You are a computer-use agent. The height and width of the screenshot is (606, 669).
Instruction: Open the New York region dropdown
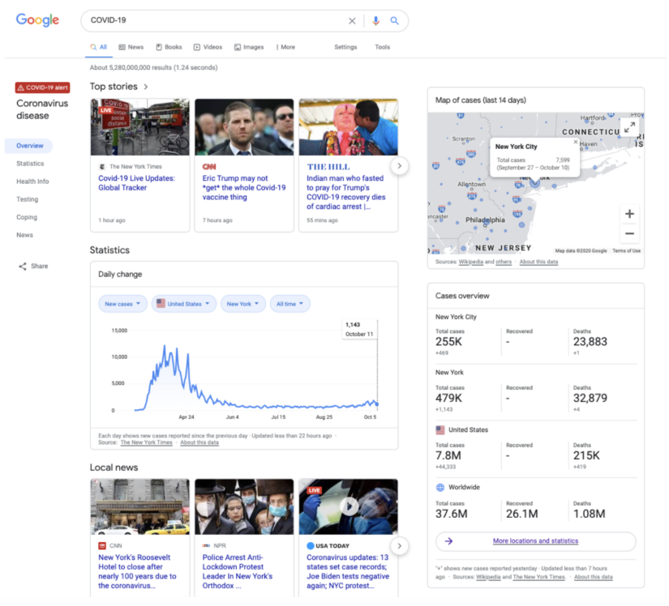(243, 304)
